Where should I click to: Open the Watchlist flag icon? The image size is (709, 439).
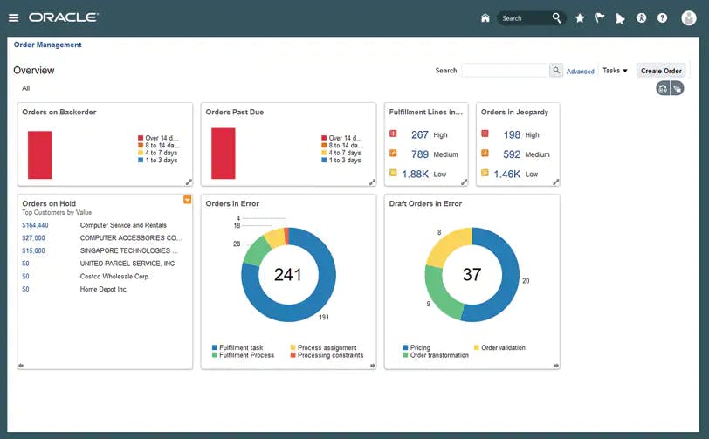600,18
